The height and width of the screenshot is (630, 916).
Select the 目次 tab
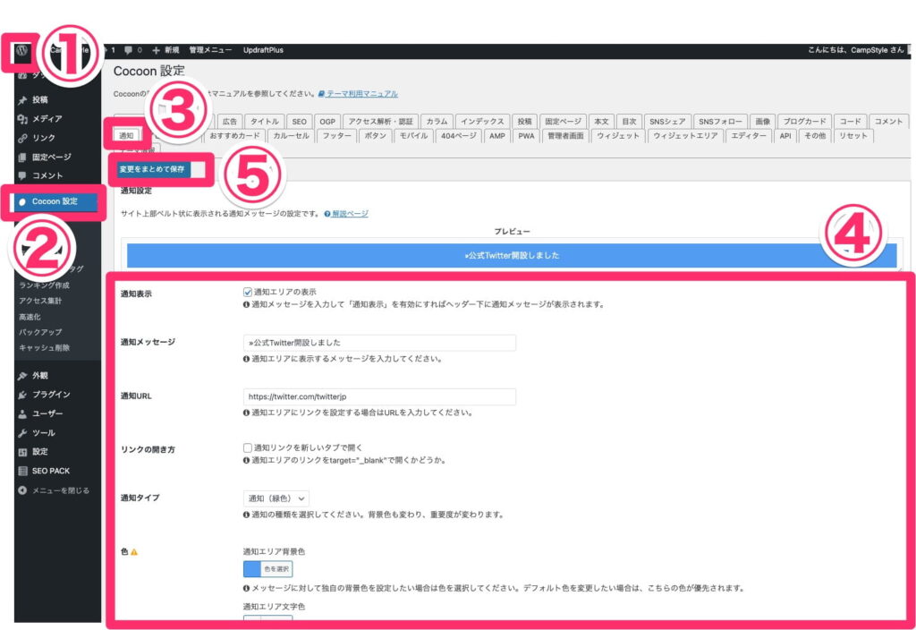coord(629,122)
